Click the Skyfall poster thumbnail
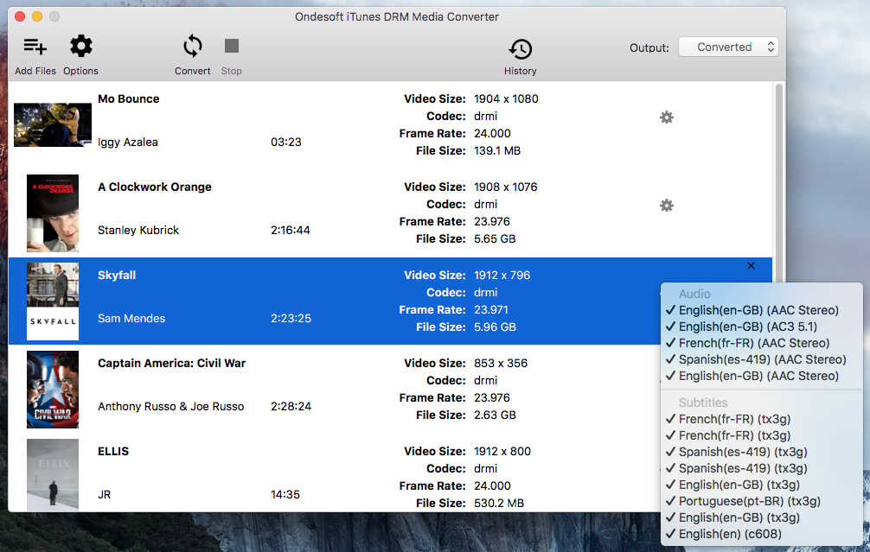The image size is (870, 552). [53, 301]
